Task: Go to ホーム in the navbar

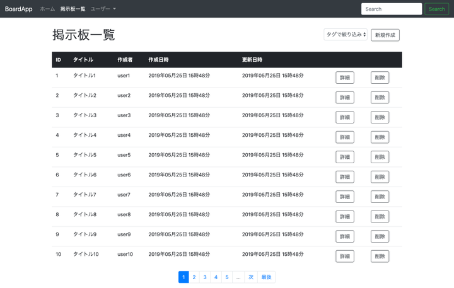Action: [47, 9]
